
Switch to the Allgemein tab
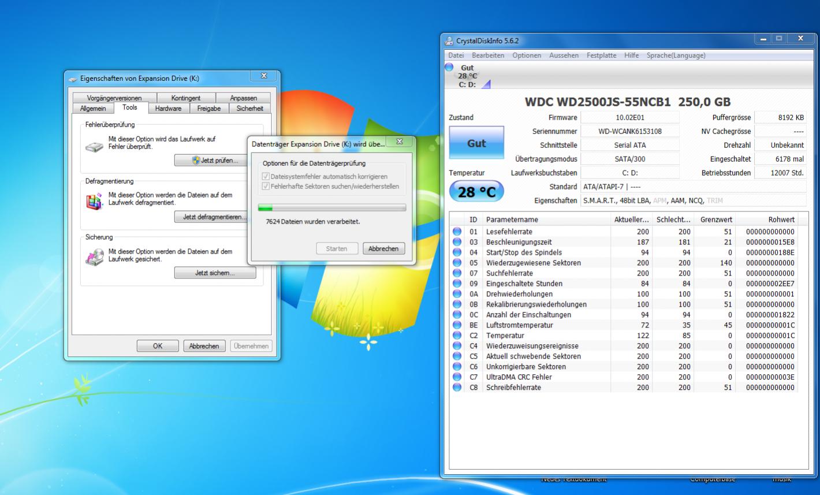(93, 109)
